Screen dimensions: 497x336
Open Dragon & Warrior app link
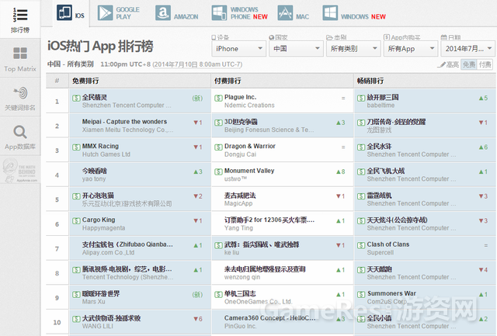click(250, 146)
